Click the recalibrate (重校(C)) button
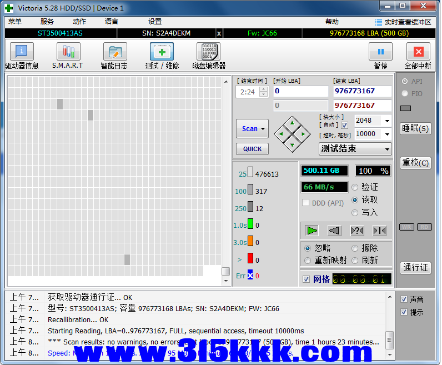The height and width of the screenshot is (365, 442). tap(415, 163)
